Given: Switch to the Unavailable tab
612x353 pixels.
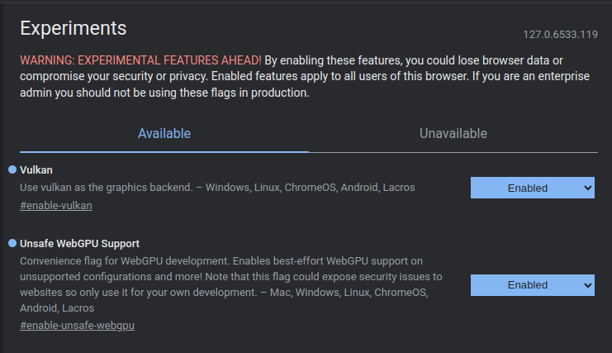Looking at the screenshot, I should [x=453, y=133].
